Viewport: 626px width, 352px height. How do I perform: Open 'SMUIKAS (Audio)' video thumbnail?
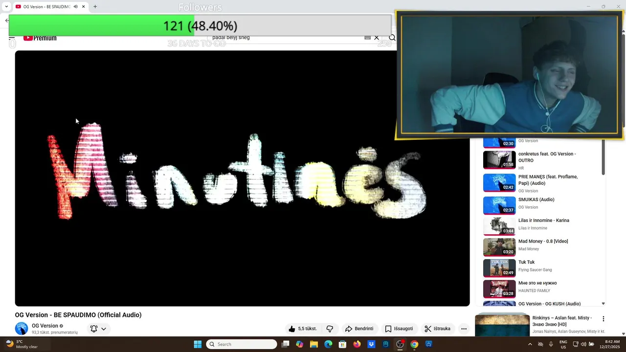pos(499,205)
